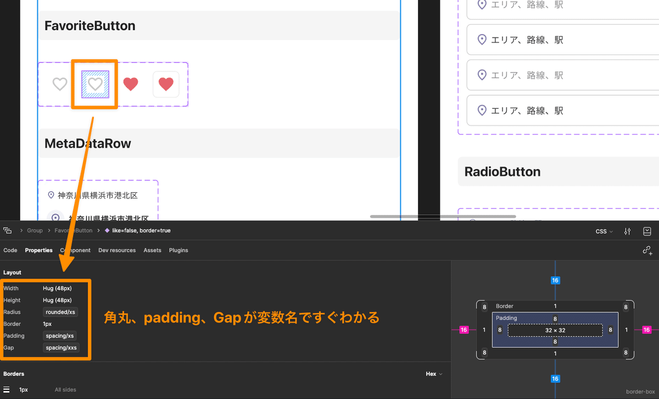
Task: Click the All sides label in Borders
Action: coord(65,390)
